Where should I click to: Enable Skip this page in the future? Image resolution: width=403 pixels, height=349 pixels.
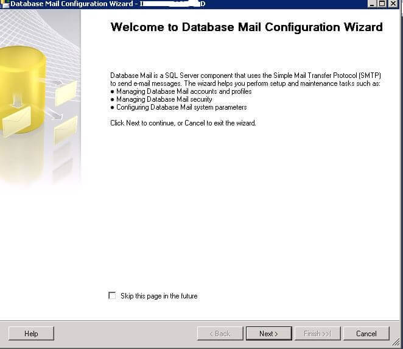point(112,295)
